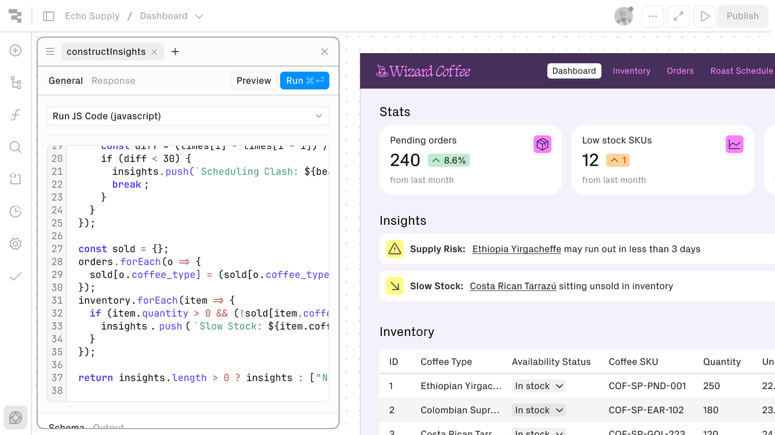Click the add (+) icon in the sidebar
This screenshot has height=435, width=775.
pyautogui.click(x=15, y=50)
